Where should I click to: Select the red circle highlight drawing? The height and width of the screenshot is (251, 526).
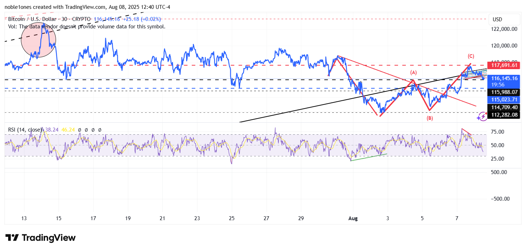pyautogui.click(x=39, y=40)
